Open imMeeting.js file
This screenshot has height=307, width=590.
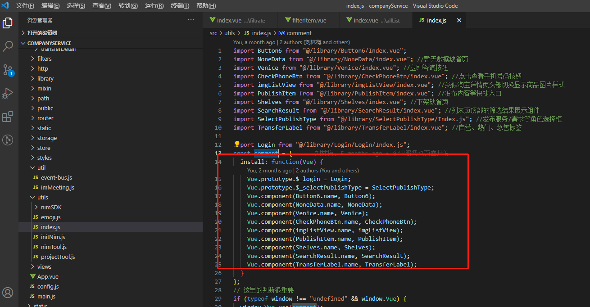(x=110, y=187)
